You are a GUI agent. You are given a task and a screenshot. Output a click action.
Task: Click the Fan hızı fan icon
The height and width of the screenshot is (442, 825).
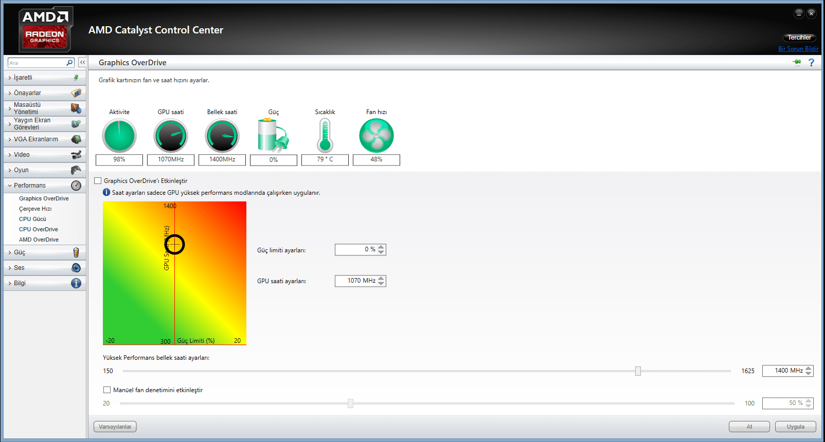(376, 136)
